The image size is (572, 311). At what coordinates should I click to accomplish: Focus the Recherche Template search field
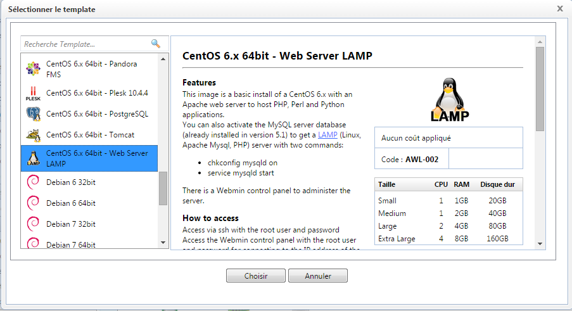pyautogui.click(x=86, y=44)
